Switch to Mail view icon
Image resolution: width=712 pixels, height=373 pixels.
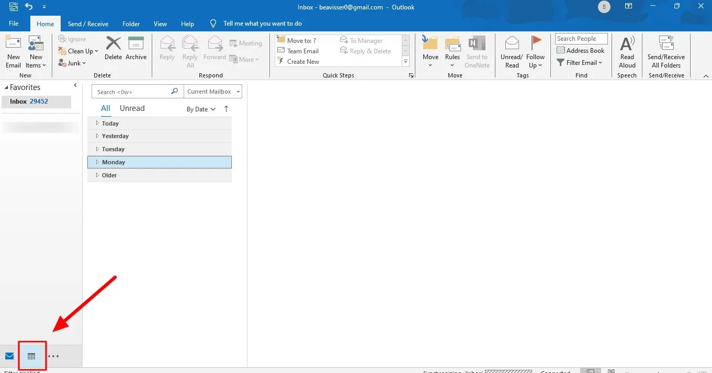9,356
